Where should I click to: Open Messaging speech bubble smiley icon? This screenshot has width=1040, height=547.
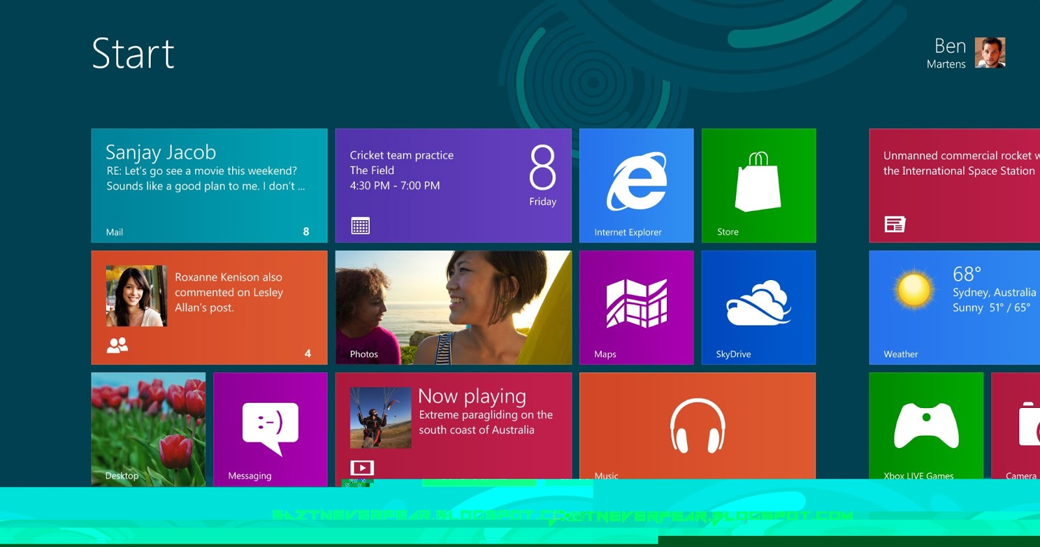click(x=270, y=429)
